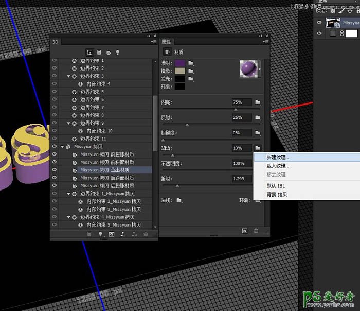
Task: Open specular (镜像) texture folder menu
Action: pos(191,71)
